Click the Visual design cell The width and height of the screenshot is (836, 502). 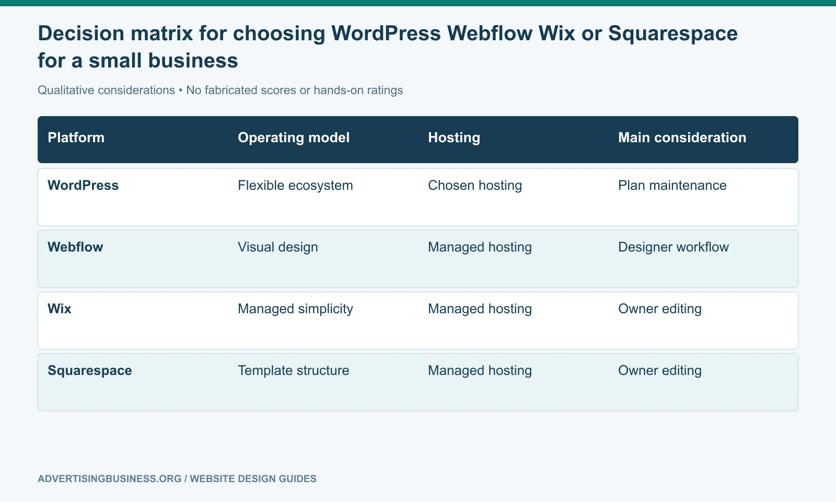[278, 247]
